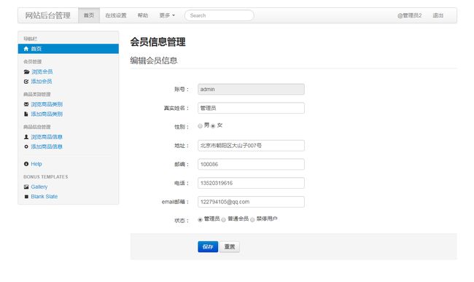The width and height of the screenshot is (474, 282).
Task: Click the 性别： form label
Action: tap(182, 127)
